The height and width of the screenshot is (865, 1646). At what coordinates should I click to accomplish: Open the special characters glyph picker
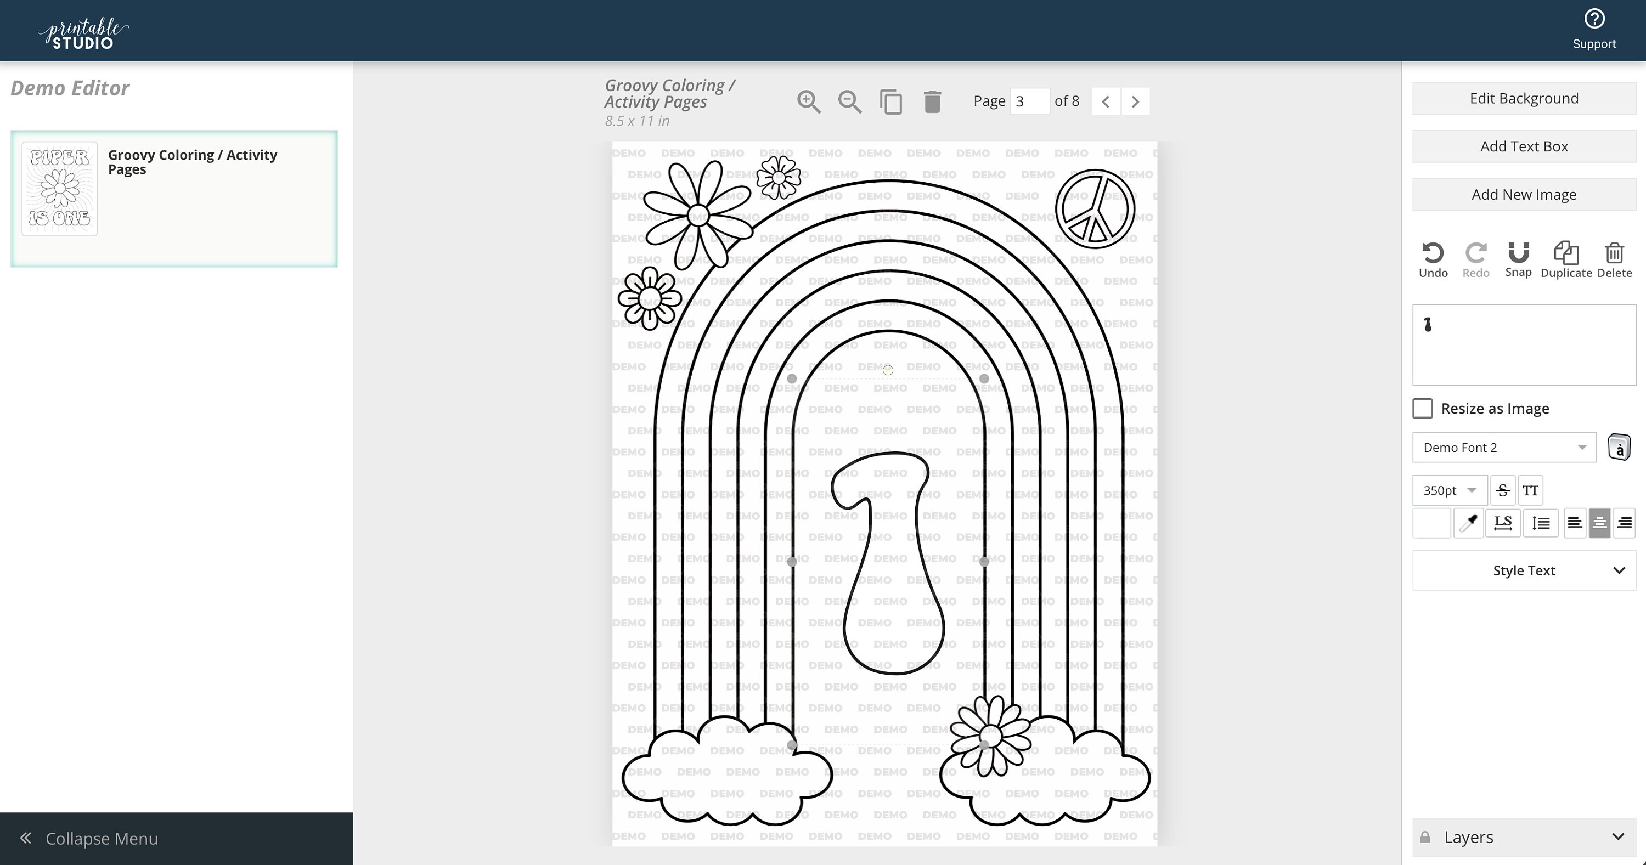[x=1619, y=447]
